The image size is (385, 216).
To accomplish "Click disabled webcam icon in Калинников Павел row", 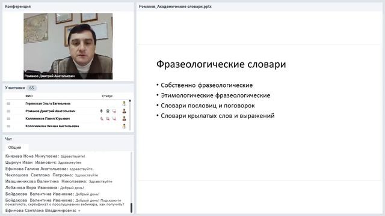I will [108, 119].
